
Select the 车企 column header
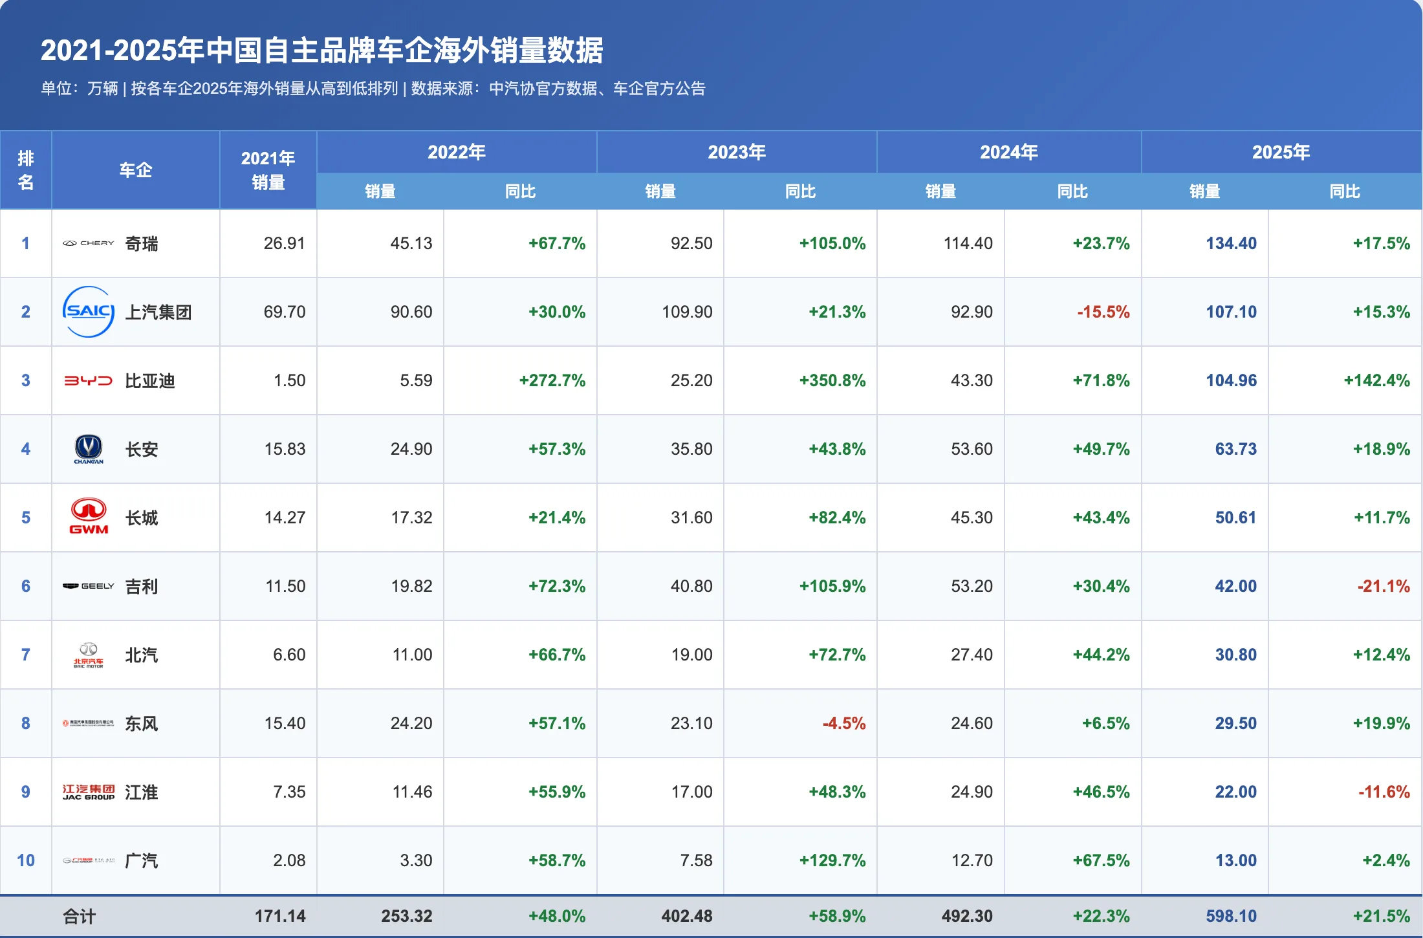point(136,170)
